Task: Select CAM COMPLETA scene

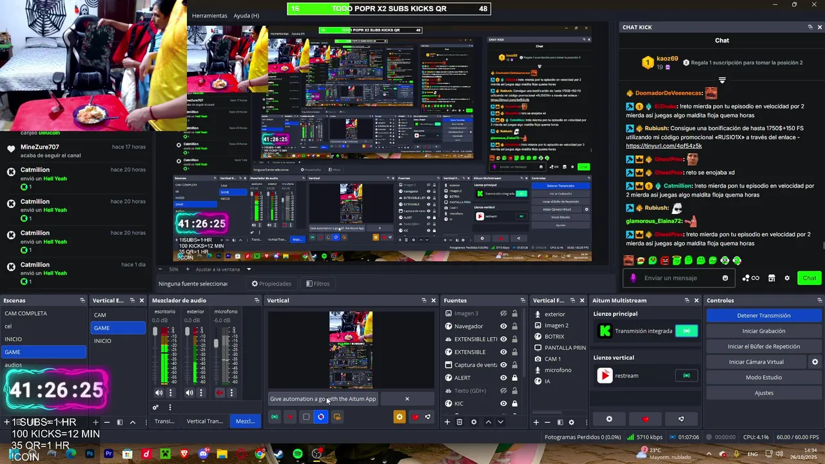Action: [x=43, y=313]
